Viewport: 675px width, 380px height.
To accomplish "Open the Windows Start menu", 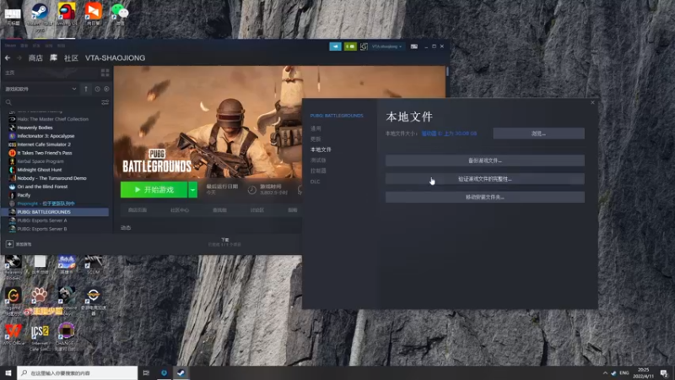I will pos(8,372).
